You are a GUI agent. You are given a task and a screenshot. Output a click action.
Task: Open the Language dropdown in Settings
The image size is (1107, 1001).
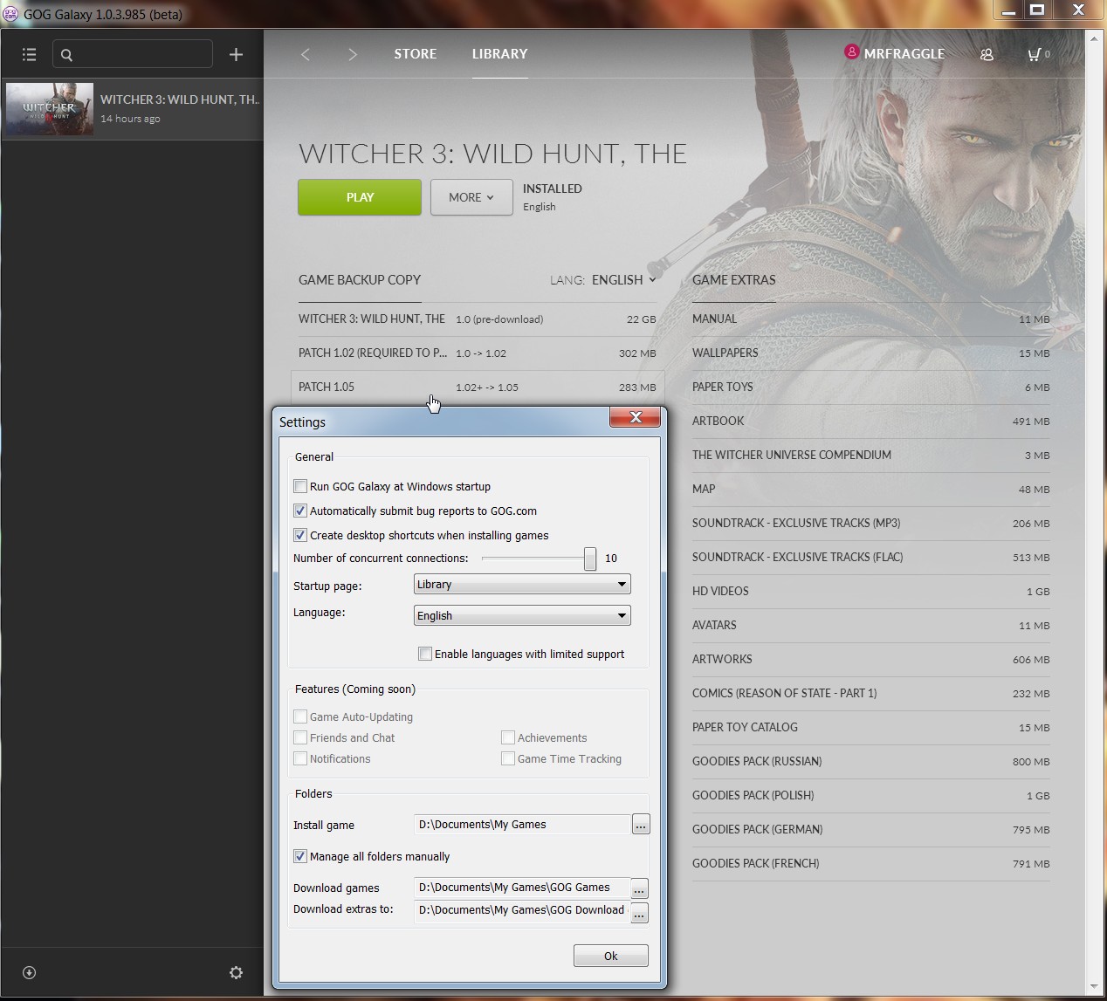pyautogui.click(x=522, y=615)
